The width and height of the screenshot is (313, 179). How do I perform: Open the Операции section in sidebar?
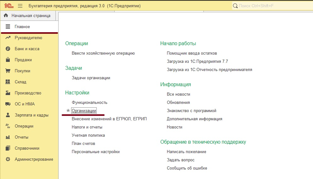tap(29, 126)
